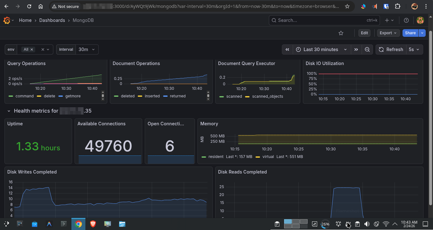Shift time range back using the double-left arrows
The width and height of the screenshot is (433, 230).
287,49
